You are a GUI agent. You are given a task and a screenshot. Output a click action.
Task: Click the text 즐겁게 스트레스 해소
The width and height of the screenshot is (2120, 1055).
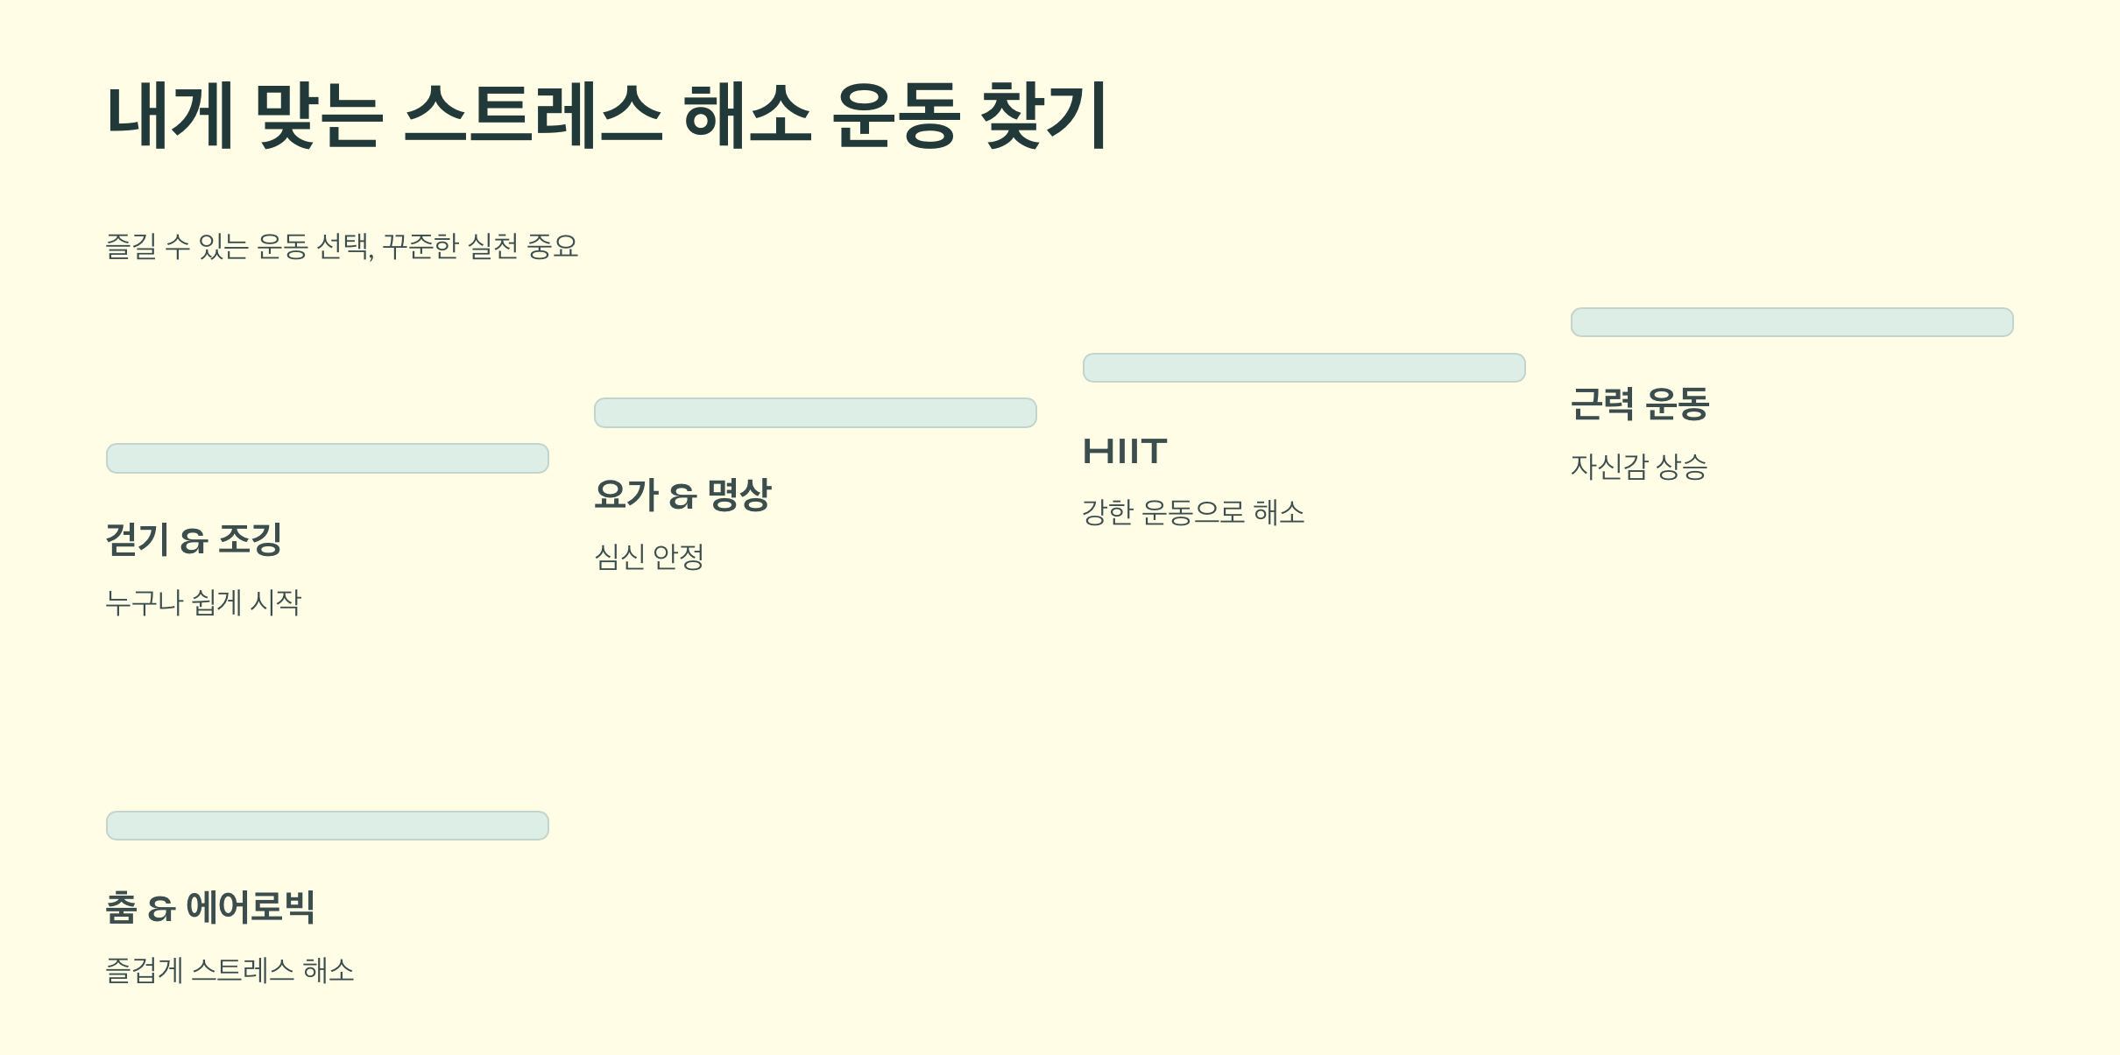click(230, 970)
